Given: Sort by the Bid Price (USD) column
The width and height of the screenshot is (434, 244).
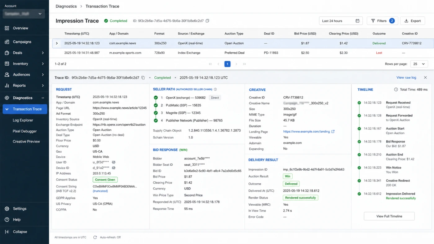Looking at the screenshot, I should tap(305, 33).
